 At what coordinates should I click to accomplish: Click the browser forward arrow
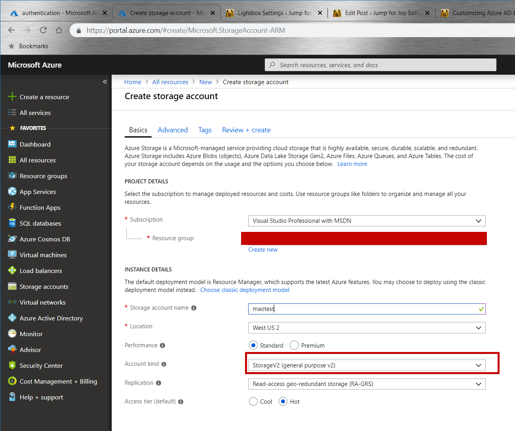click(x=27, y=30)
